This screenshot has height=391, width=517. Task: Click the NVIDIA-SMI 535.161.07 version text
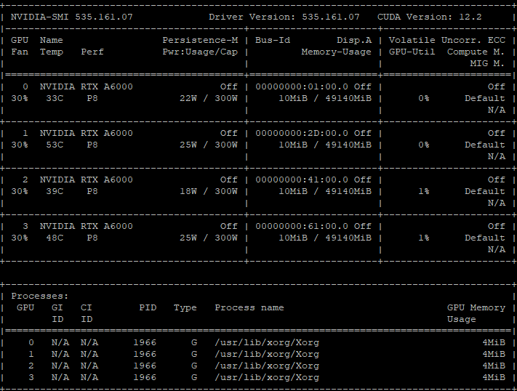[71, 17]
